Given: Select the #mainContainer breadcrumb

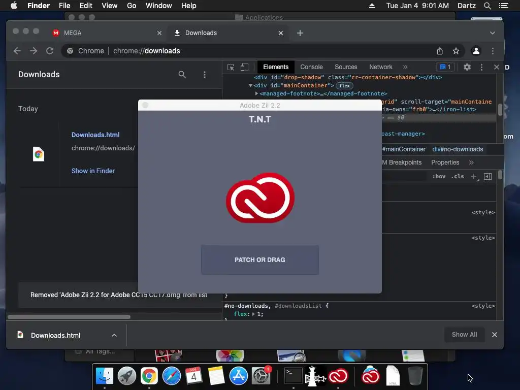Looking at the screenshot, I should coord(404,149).
